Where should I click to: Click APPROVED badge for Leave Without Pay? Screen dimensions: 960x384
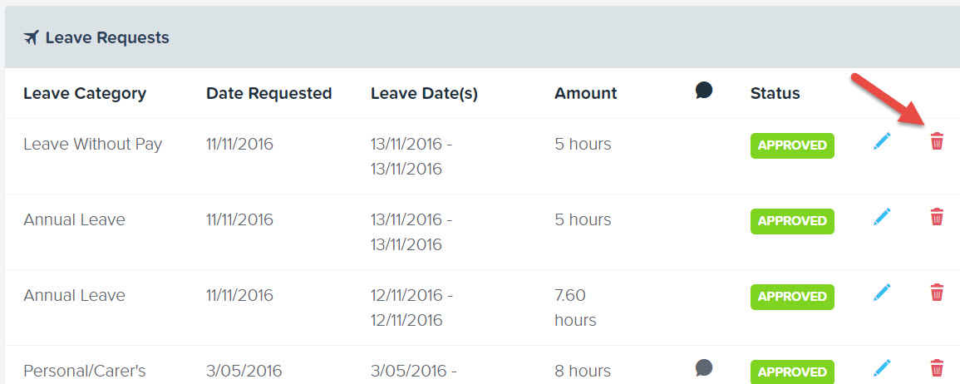point(792,145)
